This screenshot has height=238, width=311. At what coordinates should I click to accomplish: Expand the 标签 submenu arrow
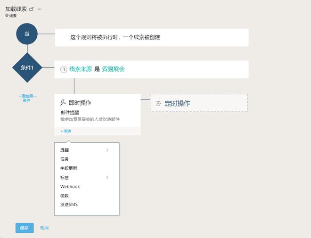[x=107, y=178]
